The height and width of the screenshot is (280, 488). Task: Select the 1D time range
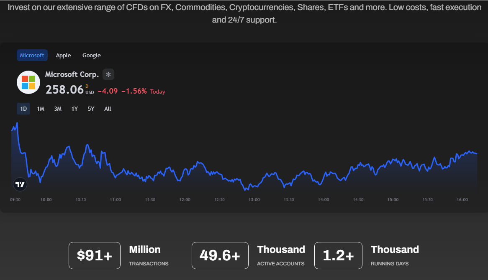(x=23, y=109)
